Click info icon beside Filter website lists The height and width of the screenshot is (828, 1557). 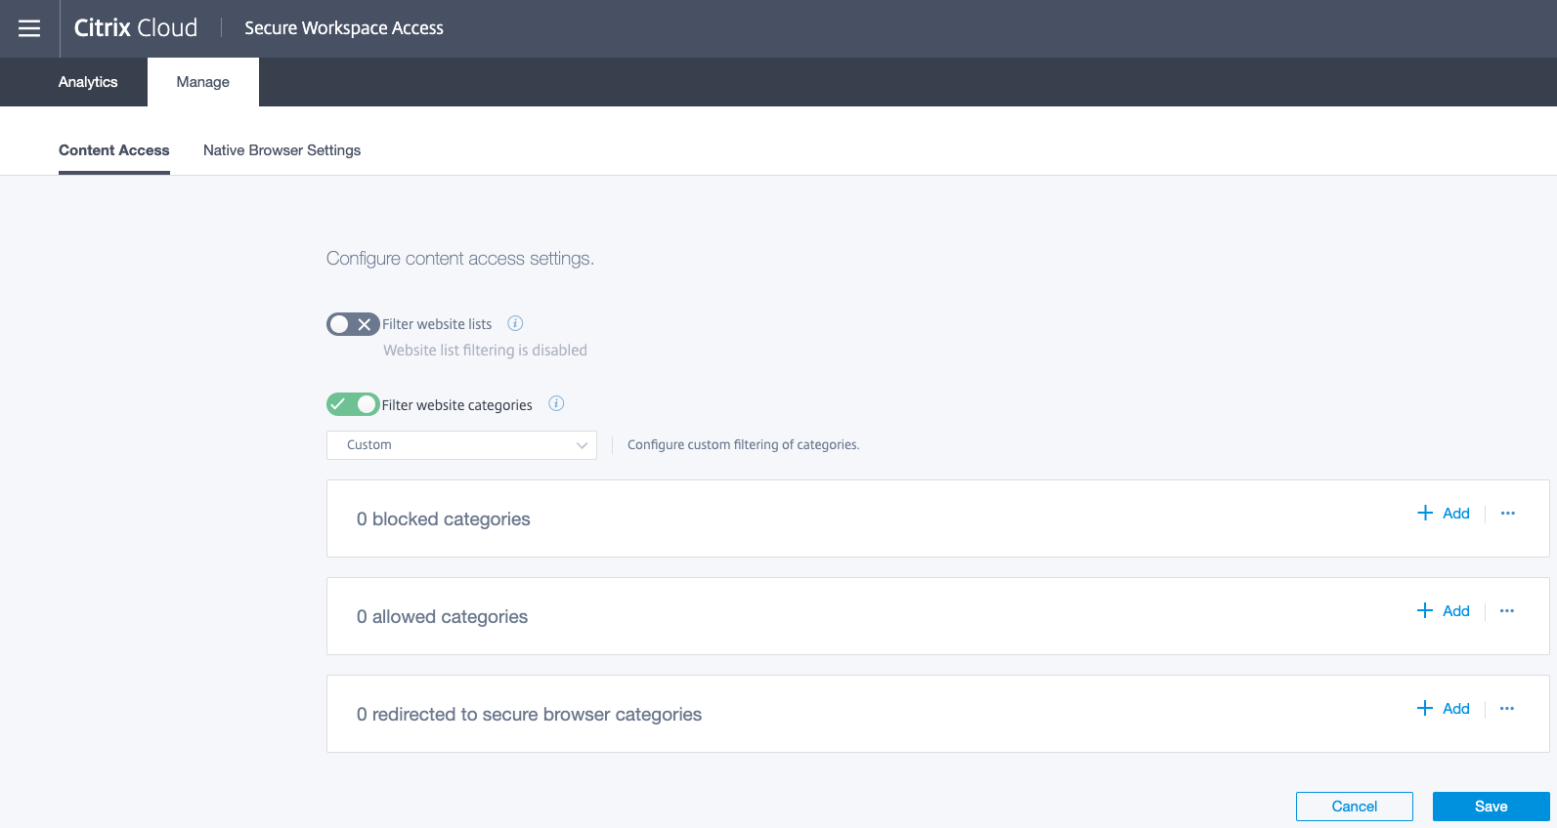click(x=515, y=323)
